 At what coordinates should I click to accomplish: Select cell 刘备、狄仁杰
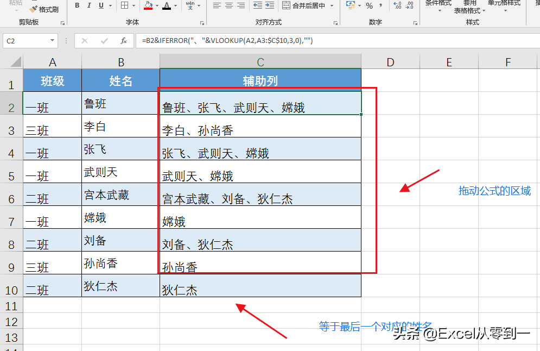click(261, 240)
